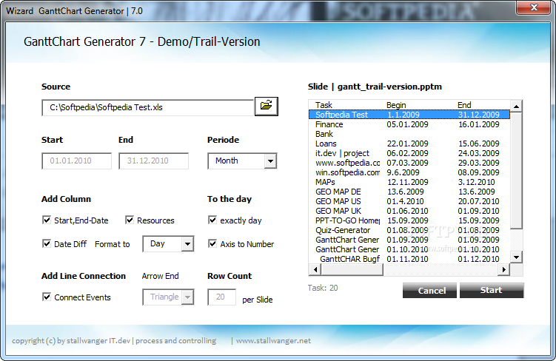Select the Softpedia Test task row
This screenshot has height=361, width=556.
[x=409, y=115]
